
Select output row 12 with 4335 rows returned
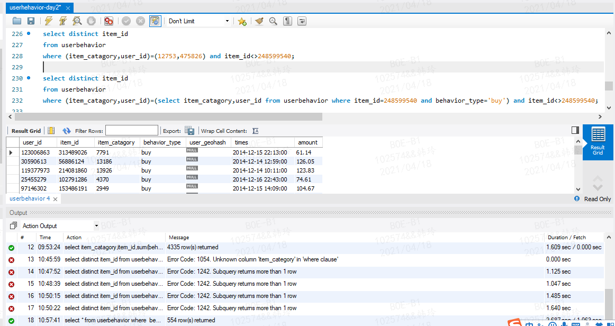(305, 247)
